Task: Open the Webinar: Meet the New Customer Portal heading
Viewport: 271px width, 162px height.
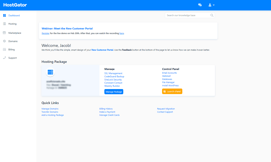Action: [67, 29]
